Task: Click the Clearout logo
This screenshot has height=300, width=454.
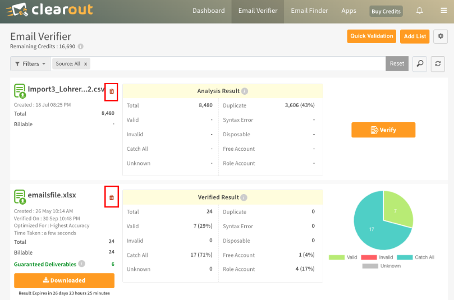Action: pyautogui.click(x=49, y=10)
